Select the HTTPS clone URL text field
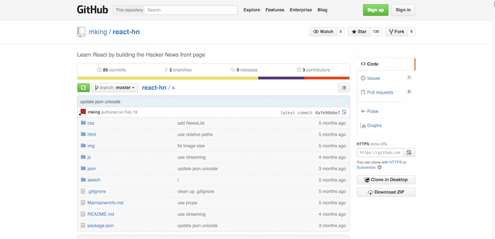Screen dimensions: 495x239 (380, 152)
